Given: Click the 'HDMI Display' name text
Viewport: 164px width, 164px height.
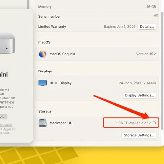Looking at the screenshot, I should click(x=60, y=83).
